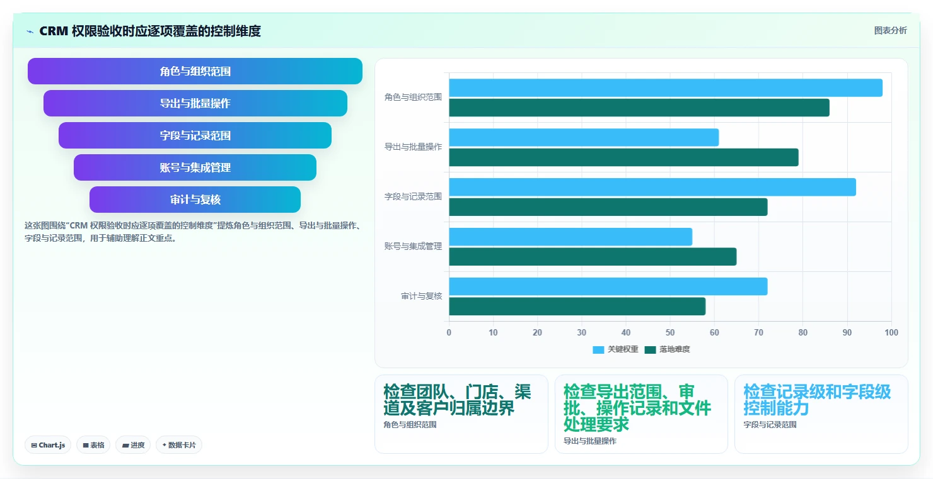This screenshot has height=479, width=933.
Task: Click the 落地难度 bar for 角色与组织范围
Action: (639, 108)
